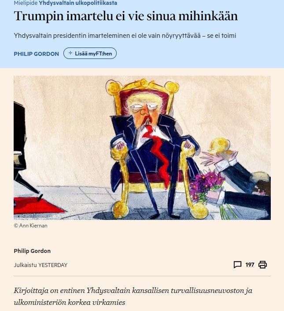Image resolution: width=284 pixels, height=311 pixels.
Task: Click the © Ann Kiernan image credit
Action: (x=30, y=226)
